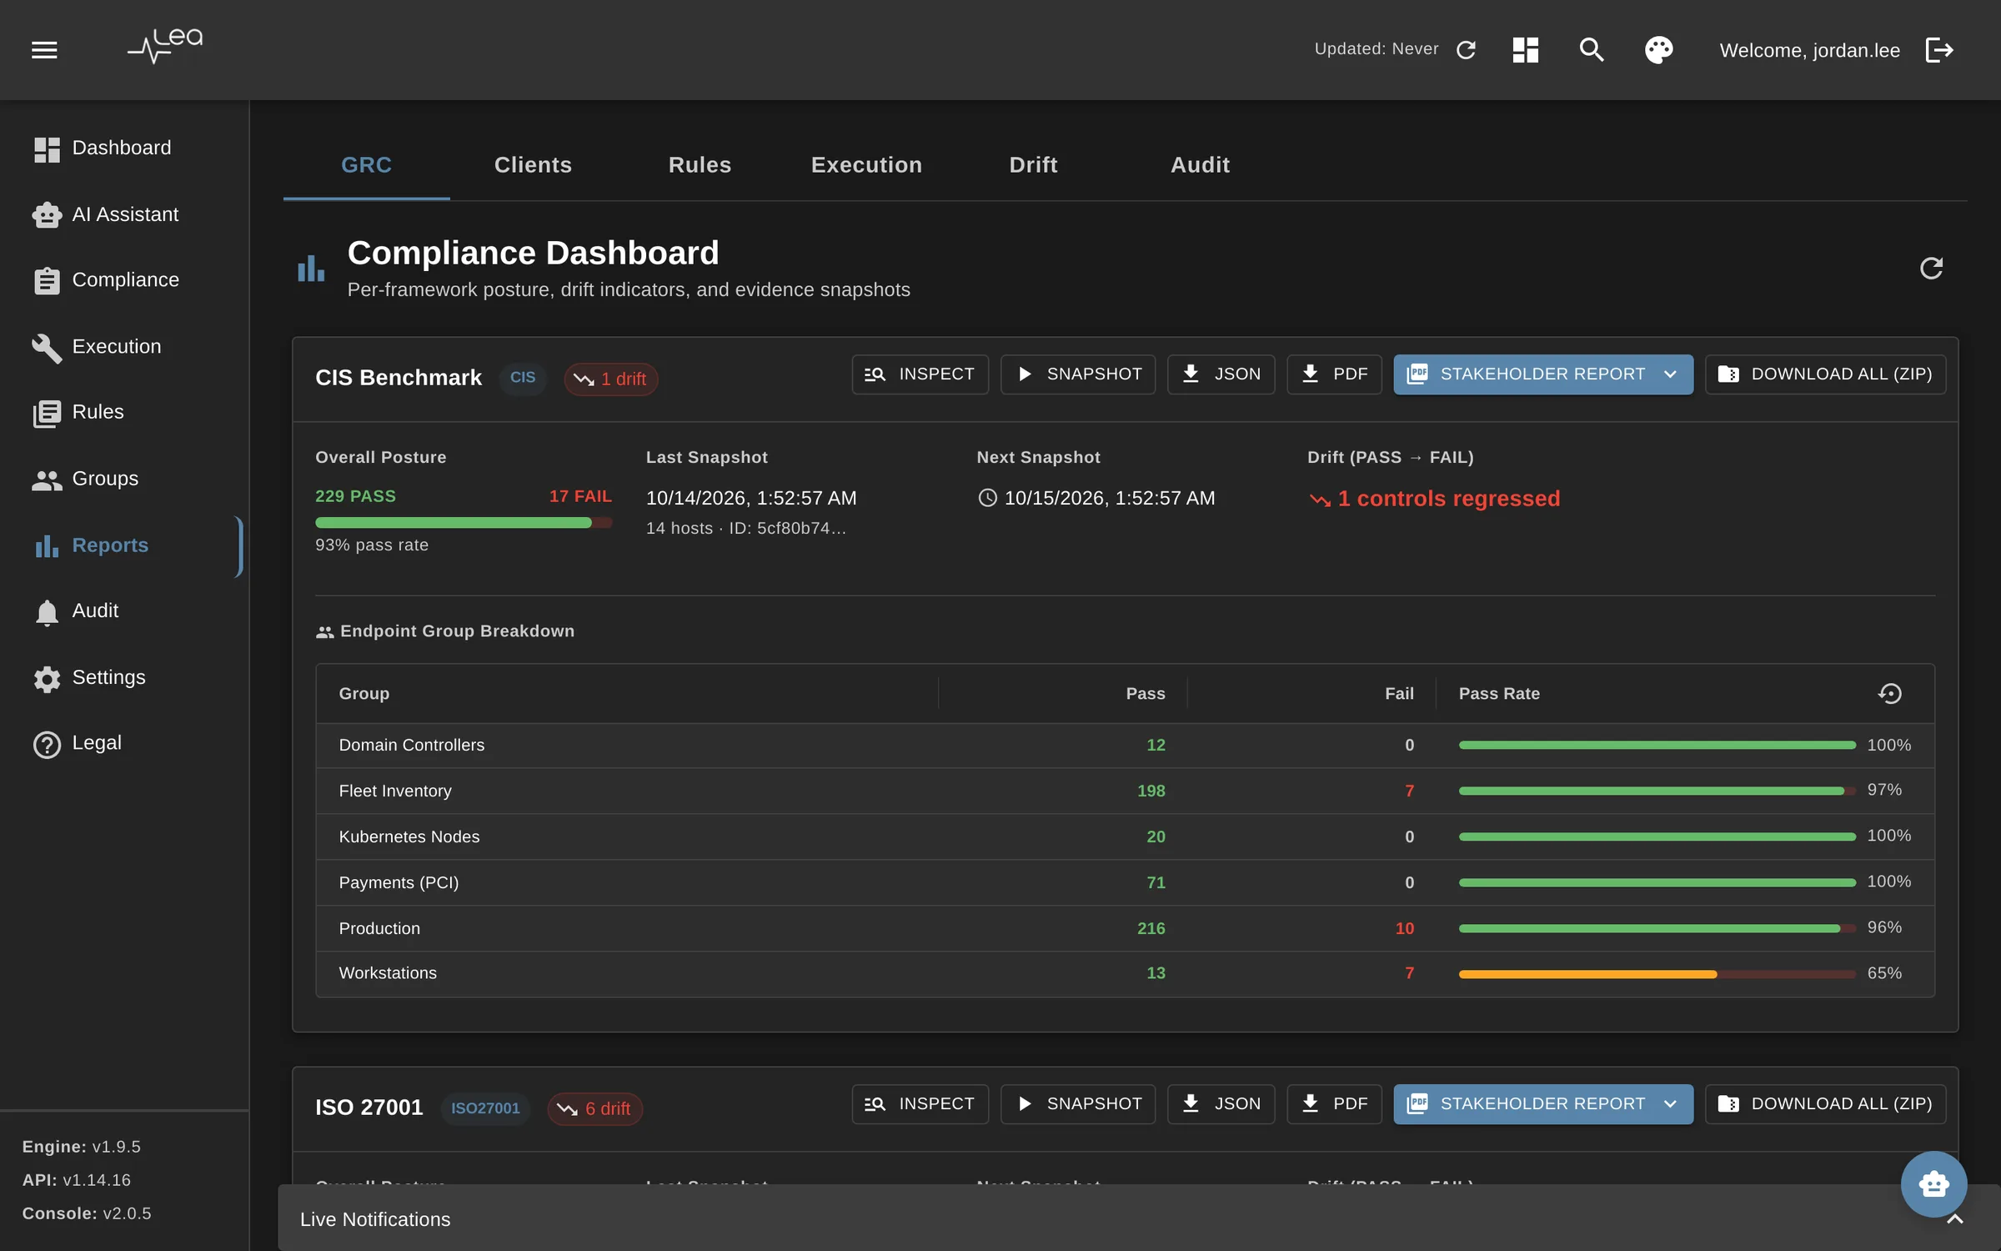
Task: Run SNAPSHOT for ISO 27001
Action: [x=1077, y=1104]
